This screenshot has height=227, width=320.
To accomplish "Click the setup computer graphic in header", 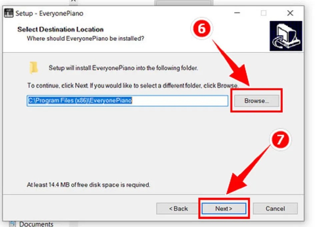I will (x=286, y=36).
